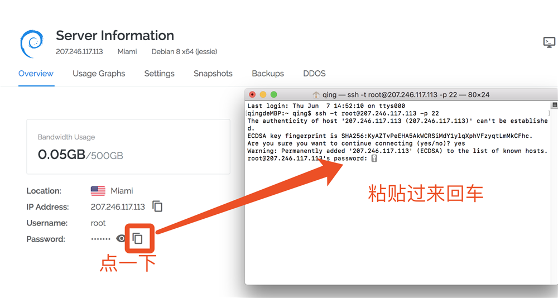Close the terminal window with the red button
This screenshot has height=298, width=558.
[252, 94]
